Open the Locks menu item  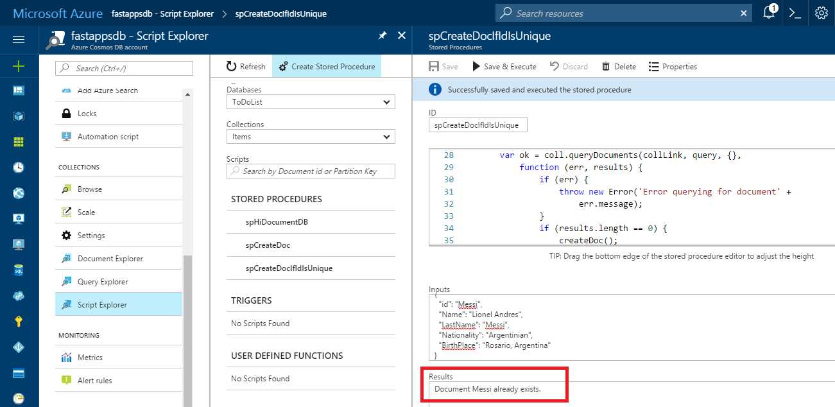119,114
